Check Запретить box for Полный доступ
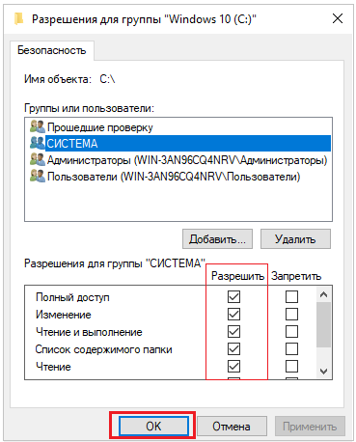Image resolution: width=356 pixels, height=442 pixels. [x=291, y=296]
